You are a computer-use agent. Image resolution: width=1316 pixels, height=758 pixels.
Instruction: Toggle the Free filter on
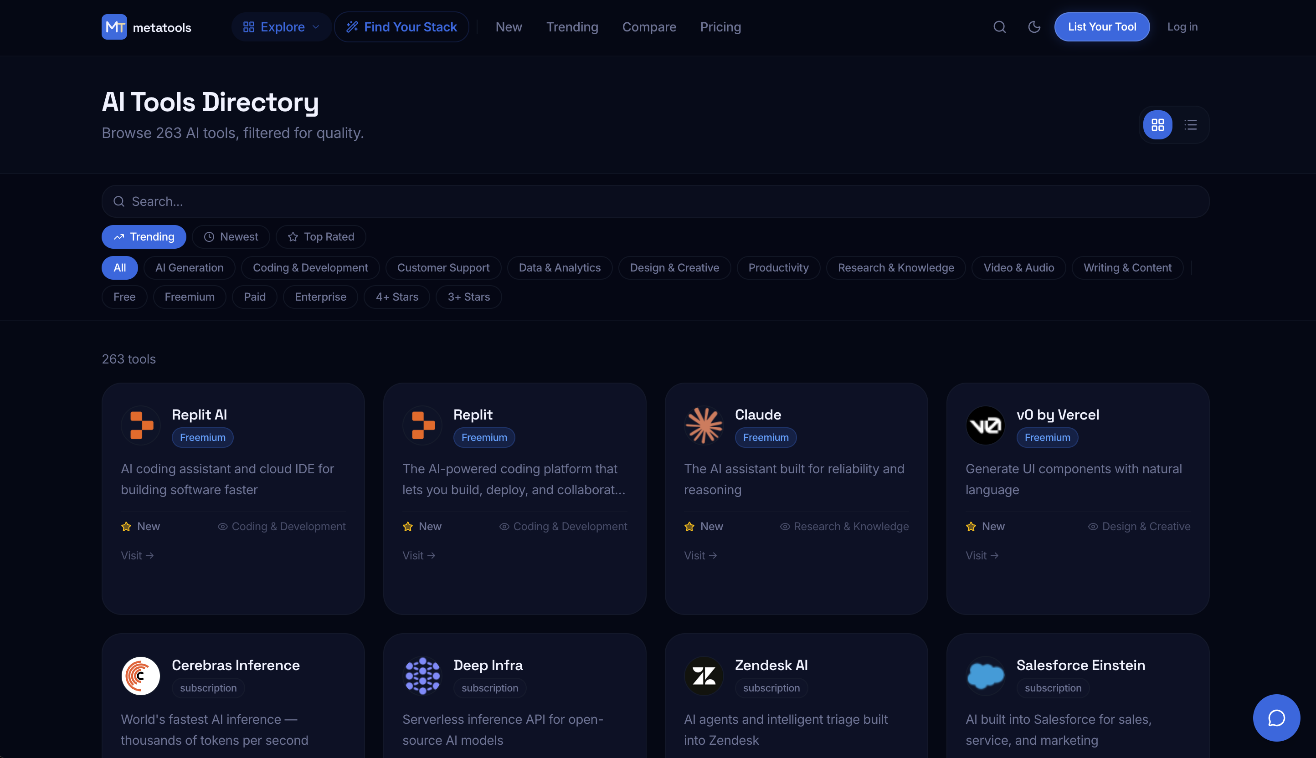pos(124,297)
